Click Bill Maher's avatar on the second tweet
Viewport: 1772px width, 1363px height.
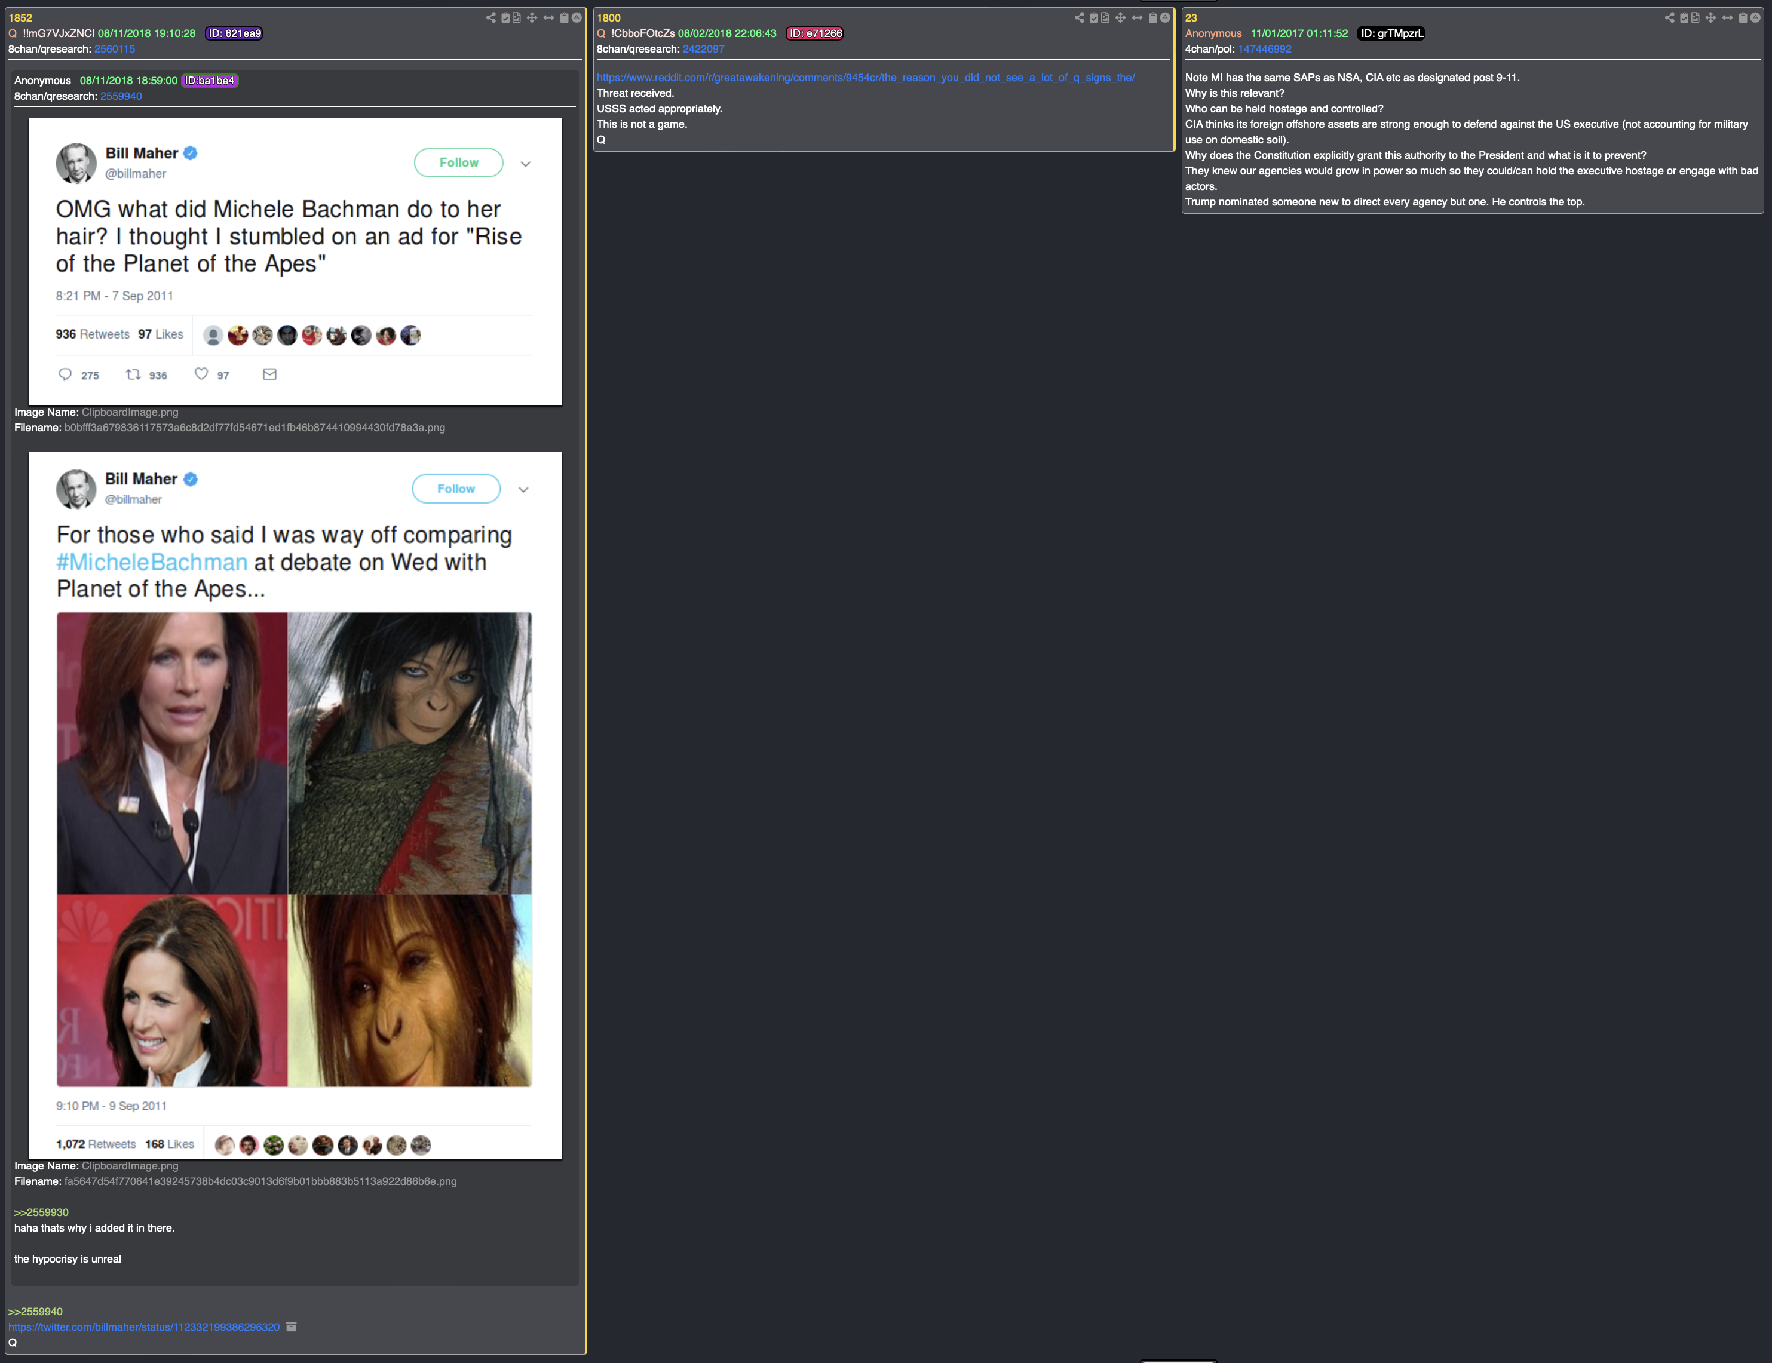pos(76,489)
